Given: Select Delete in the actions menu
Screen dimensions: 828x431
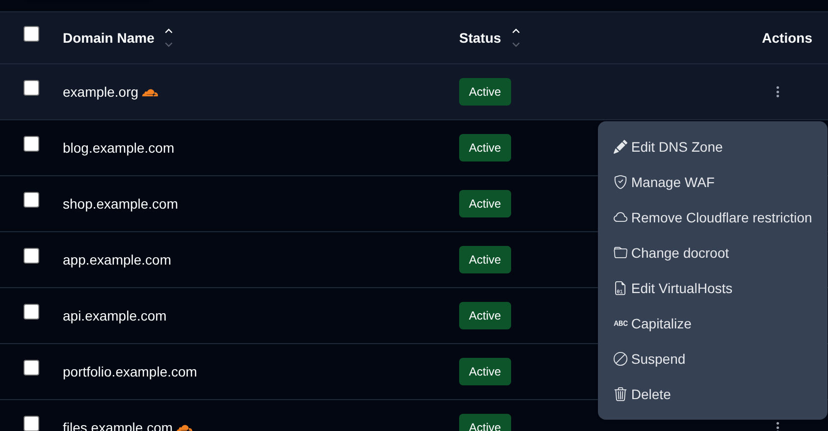Looking at the screenshot, I should tap(713, 394).
